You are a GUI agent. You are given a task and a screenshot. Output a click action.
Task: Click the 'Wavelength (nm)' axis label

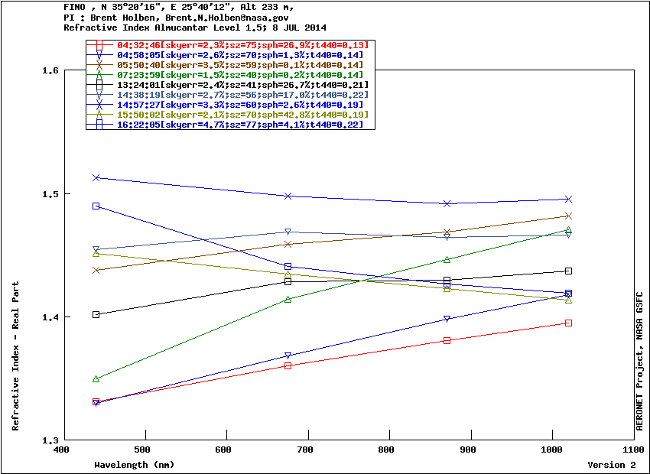click(x=134, y=465)
